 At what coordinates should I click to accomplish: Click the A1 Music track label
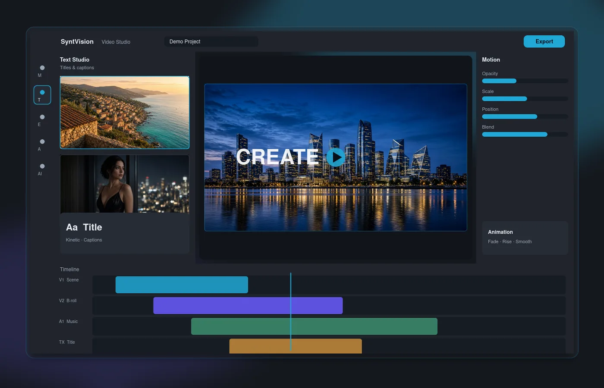69,321
